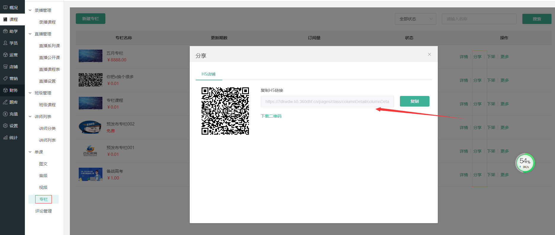Open the 题库 question bank icon
The width and height of the screenshot is (555, 235).
tap(5, 102)
